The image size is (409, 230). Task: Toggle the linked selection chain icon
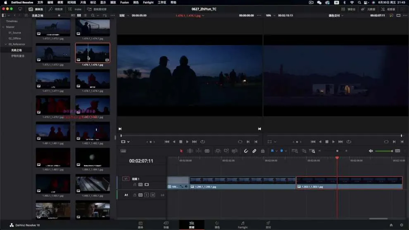(254, 151)
